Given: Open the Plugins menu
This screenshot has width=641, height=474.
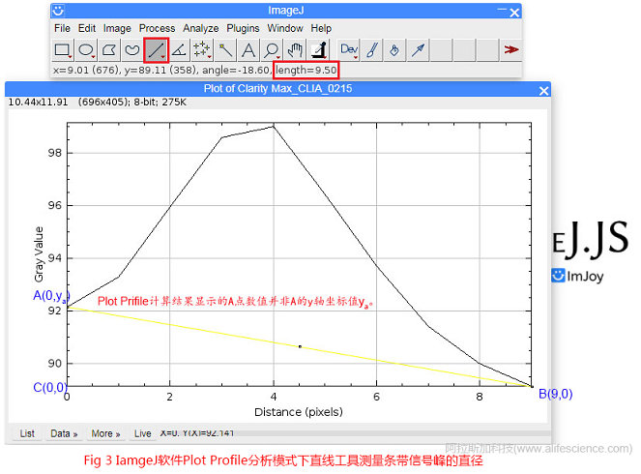Looking at the screenshot, I should click(x=243, y=28).
